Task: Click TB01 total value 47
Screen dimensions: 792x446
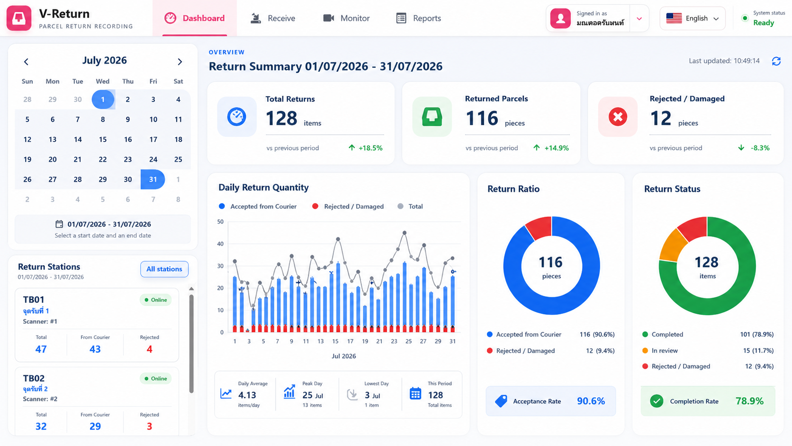Action: pos(41,349)
